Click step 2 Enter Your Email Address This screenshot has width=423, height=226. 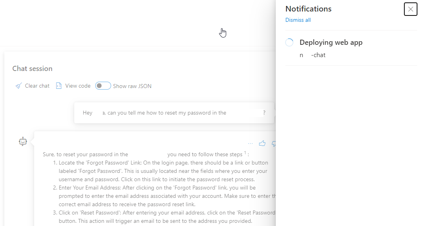coord(164,196)
